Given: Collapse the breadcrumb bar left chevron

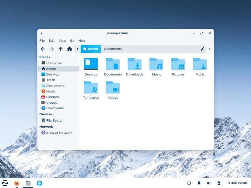Looking at the screenshot, I should (x=77, y=49).
